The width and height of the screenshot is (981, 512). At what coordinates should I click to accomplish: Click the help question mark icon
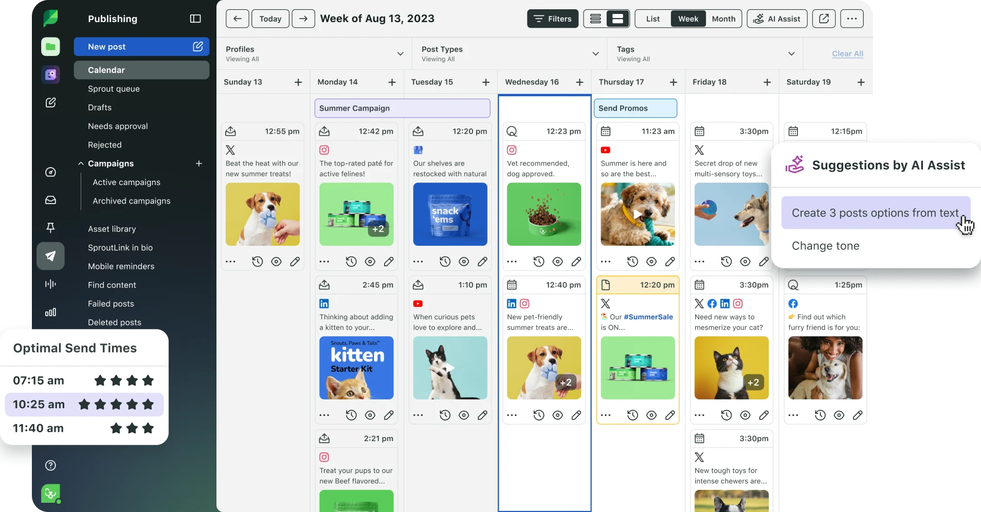50,465
